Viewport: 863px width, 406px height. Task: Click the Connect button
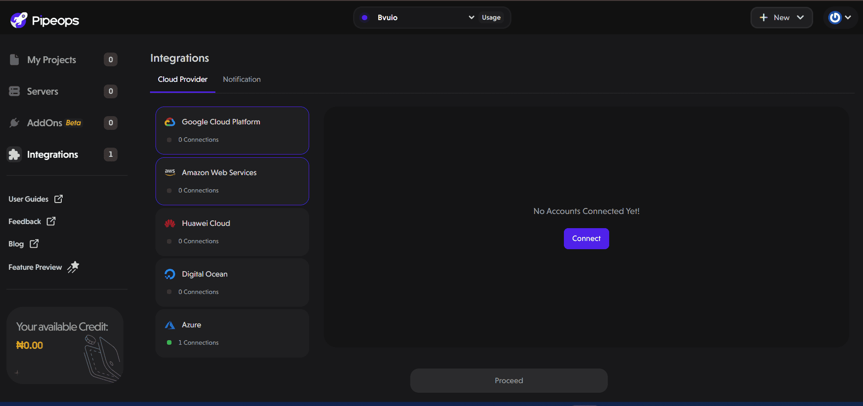[x=586, y=239]
